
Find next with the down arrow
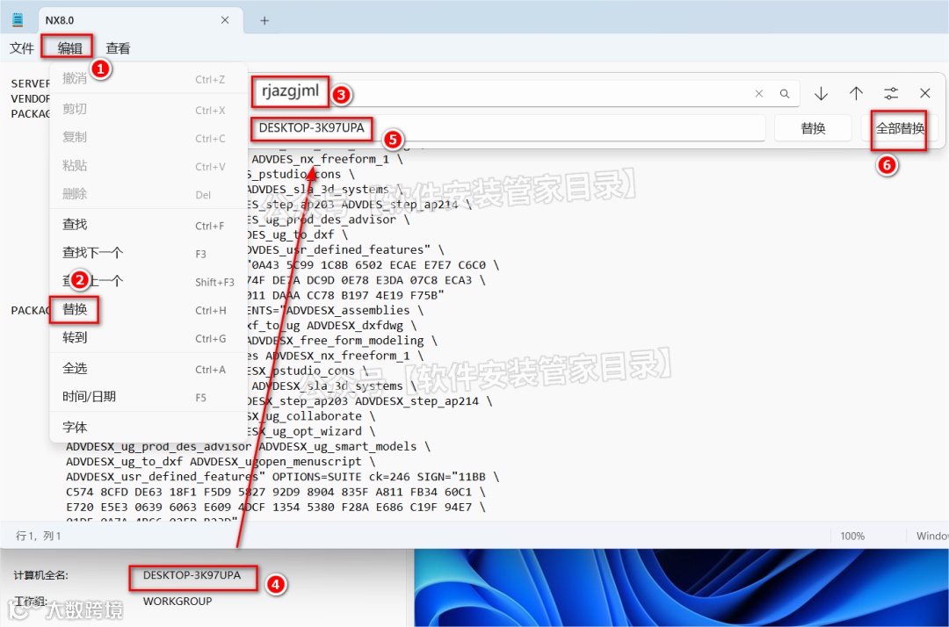click(821, 93)
